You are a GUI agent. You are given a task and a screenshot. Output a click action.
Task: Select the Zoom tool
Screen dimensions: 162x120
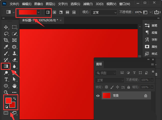[x=6, y=92]
